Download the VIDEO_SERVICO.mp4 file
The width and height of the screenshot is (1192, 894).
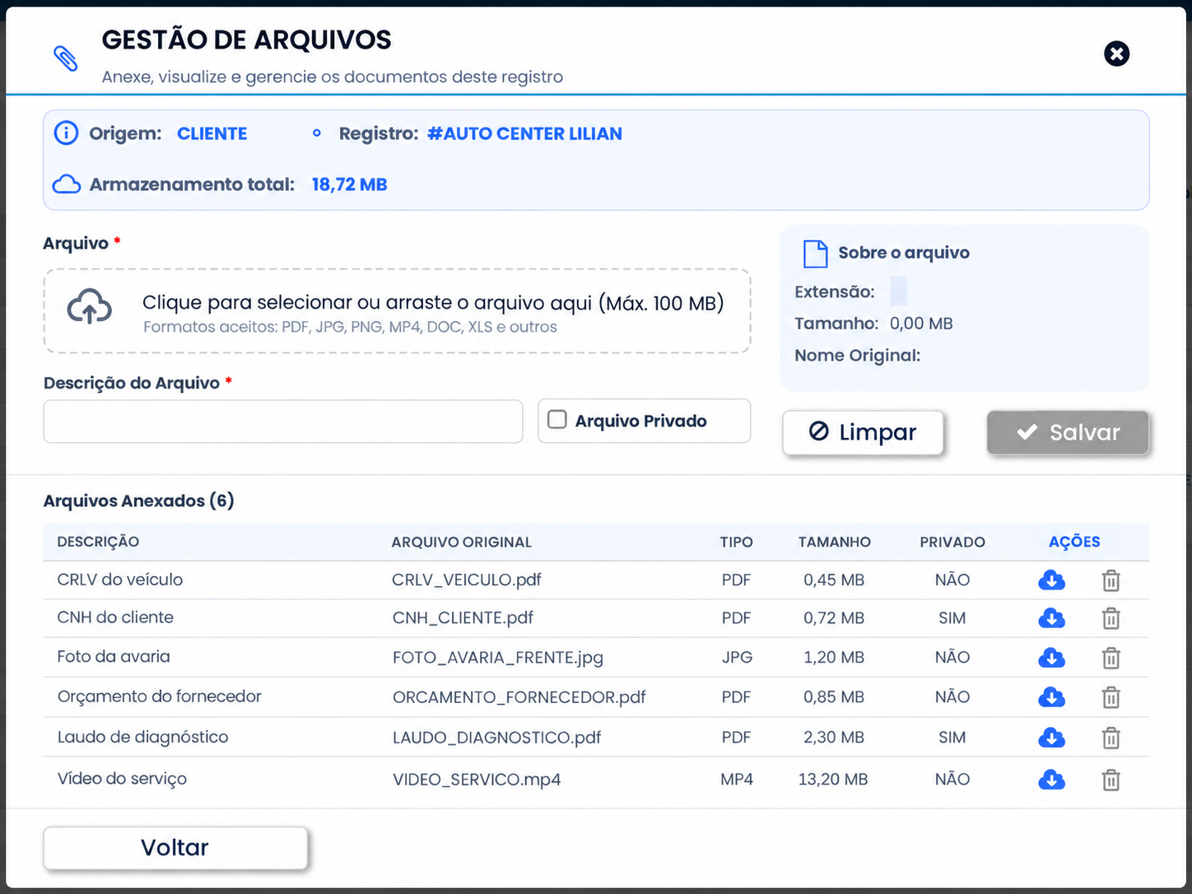1051,780
